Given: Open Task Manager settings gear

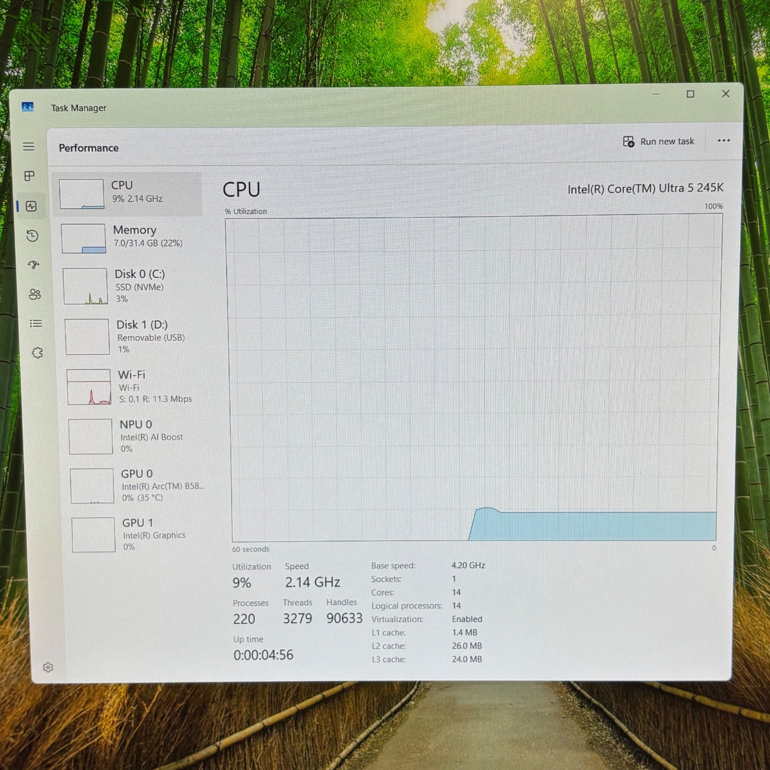Looking at the screenshot, I should [x=48, y=667].
